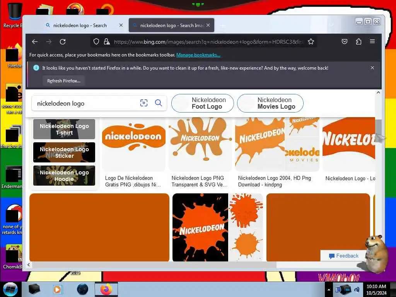Select 'nickelodeon logo - Search Images' tab
396x297 pixels.
[x=171, y=25]
